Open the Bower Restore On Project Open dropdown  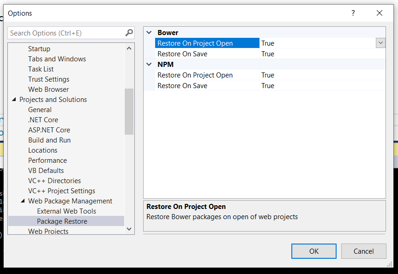point(380,43)
